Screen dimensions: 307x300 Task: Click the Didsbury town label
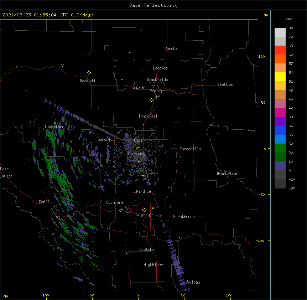click(137, 154)
